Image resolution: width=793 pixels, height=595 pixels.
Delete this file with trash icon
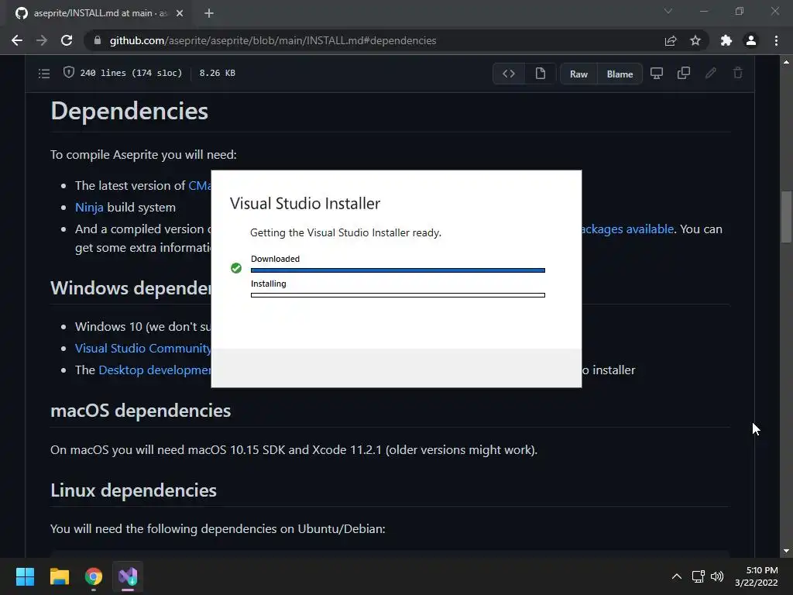(738, 74)
